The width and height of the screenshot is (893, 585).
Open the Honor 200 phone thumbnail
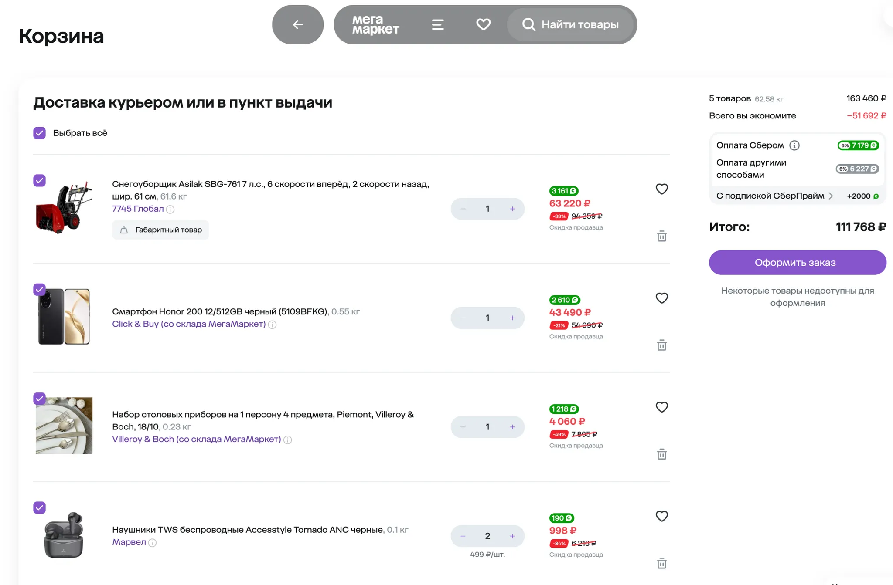(x=64, y=317)
